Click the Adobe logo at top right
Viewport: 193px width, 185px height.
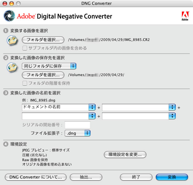point(185,16)
